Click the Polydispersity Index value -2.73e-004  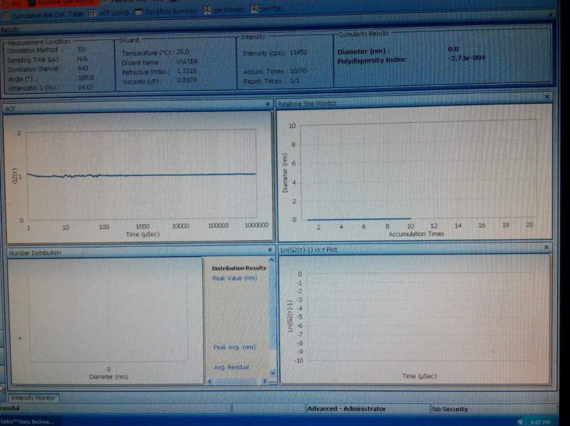[467, 58]
